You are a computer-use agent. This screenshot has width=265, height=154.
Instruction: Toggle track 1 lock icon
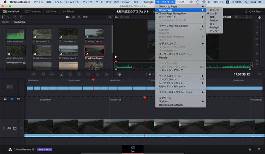[x=4, y=128]
